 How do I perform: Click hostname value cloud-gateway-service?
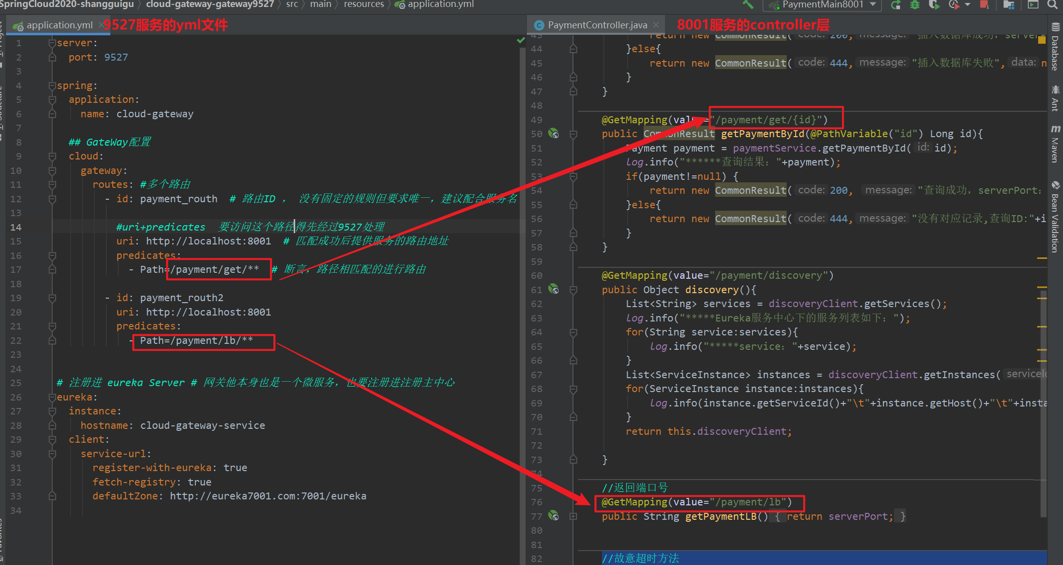coord(202,425)
